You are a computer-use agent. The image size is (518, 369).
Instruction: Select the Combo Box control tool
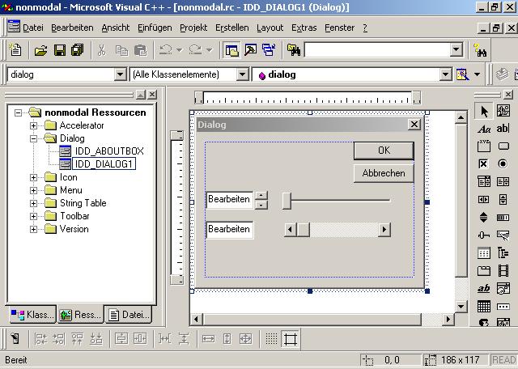click(x=484, y=181)
